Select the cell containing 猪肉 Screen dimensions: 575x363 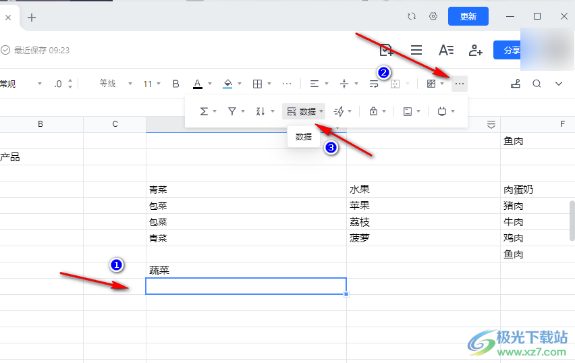point(538,206)
